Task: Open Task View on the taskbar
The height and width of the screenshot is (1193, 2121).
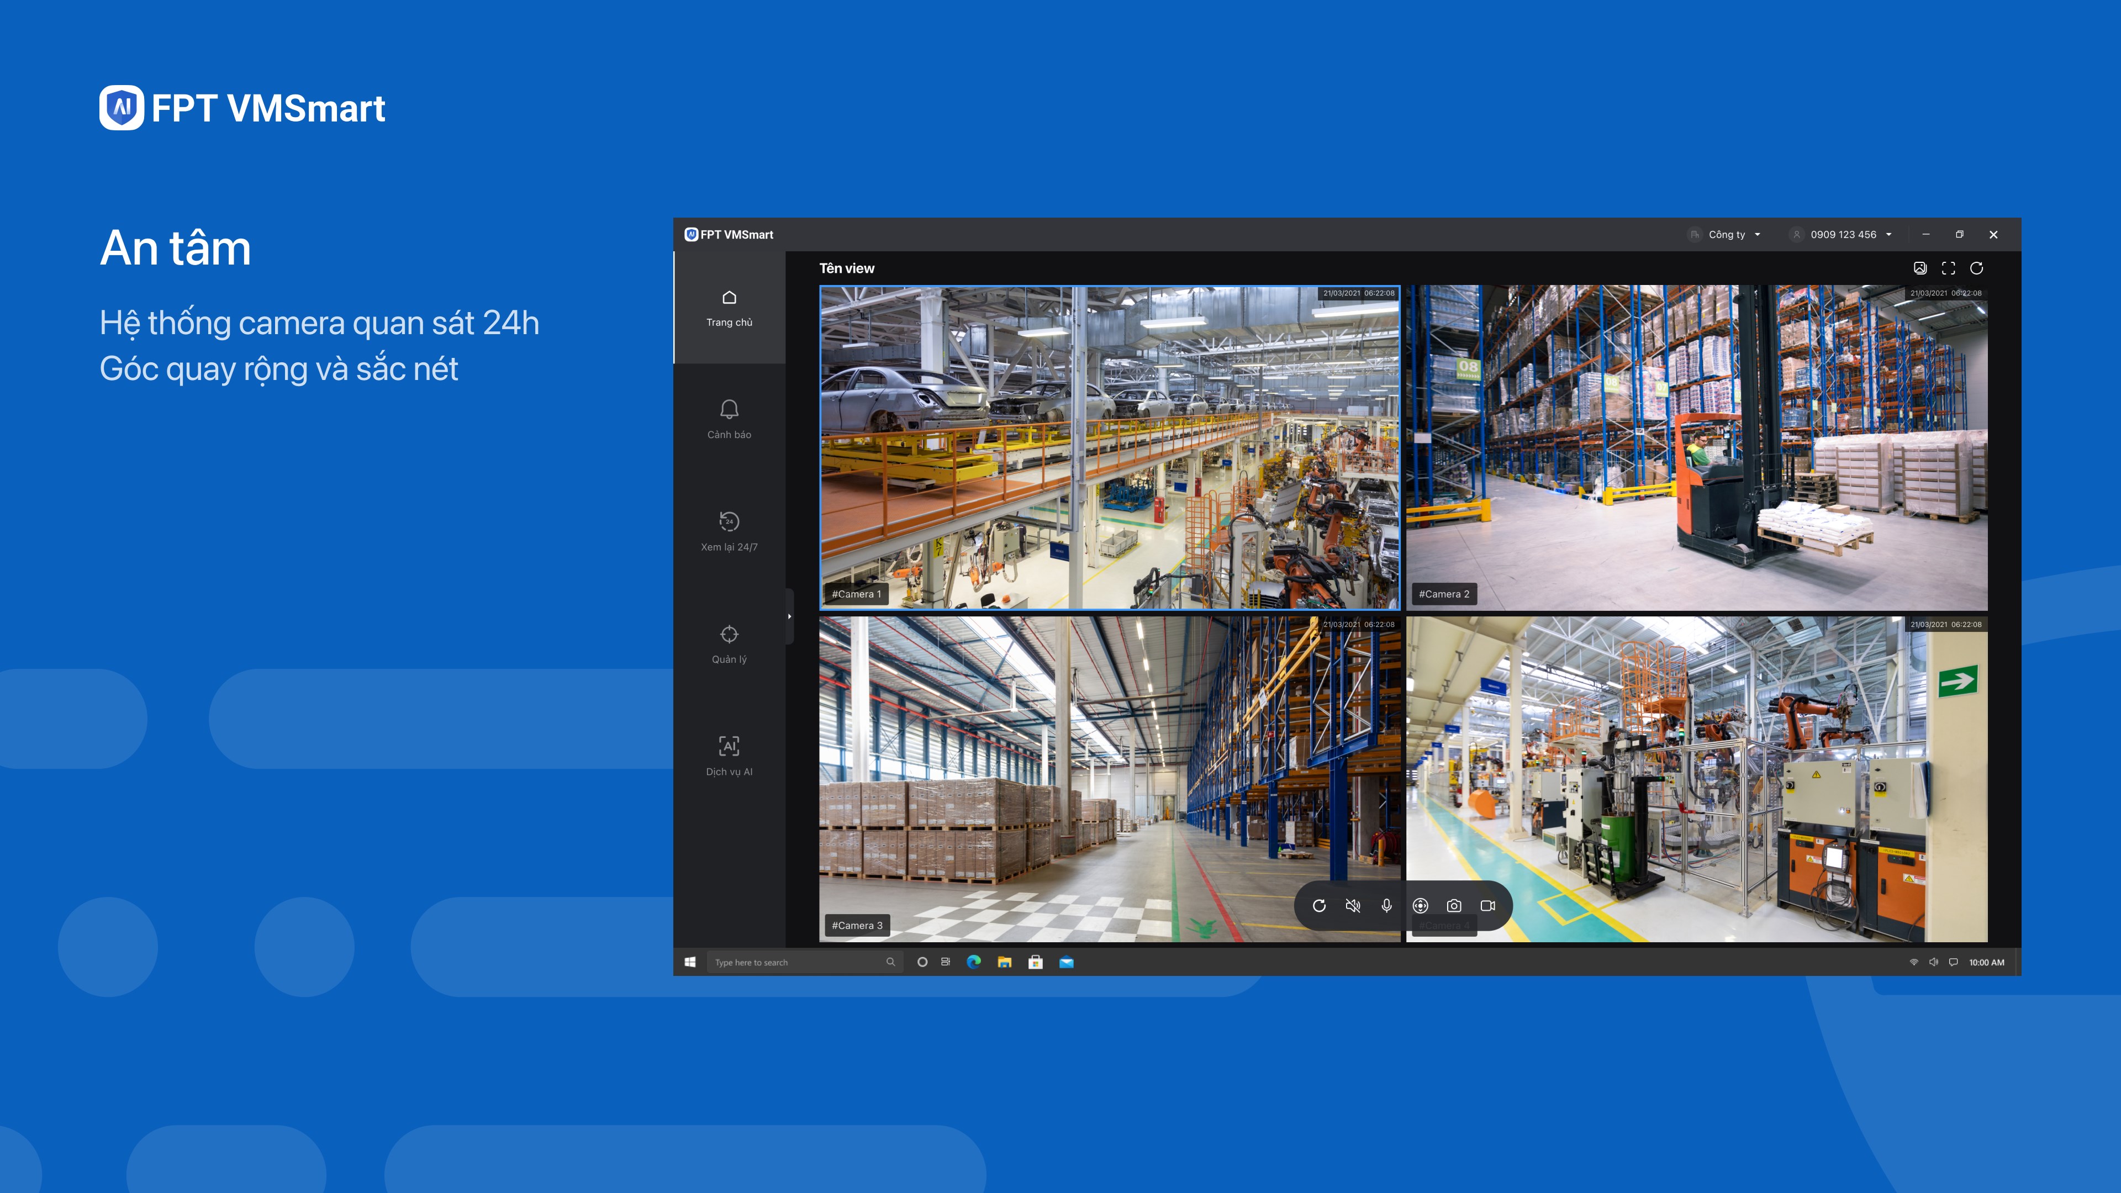Action: tap(946, 963)
